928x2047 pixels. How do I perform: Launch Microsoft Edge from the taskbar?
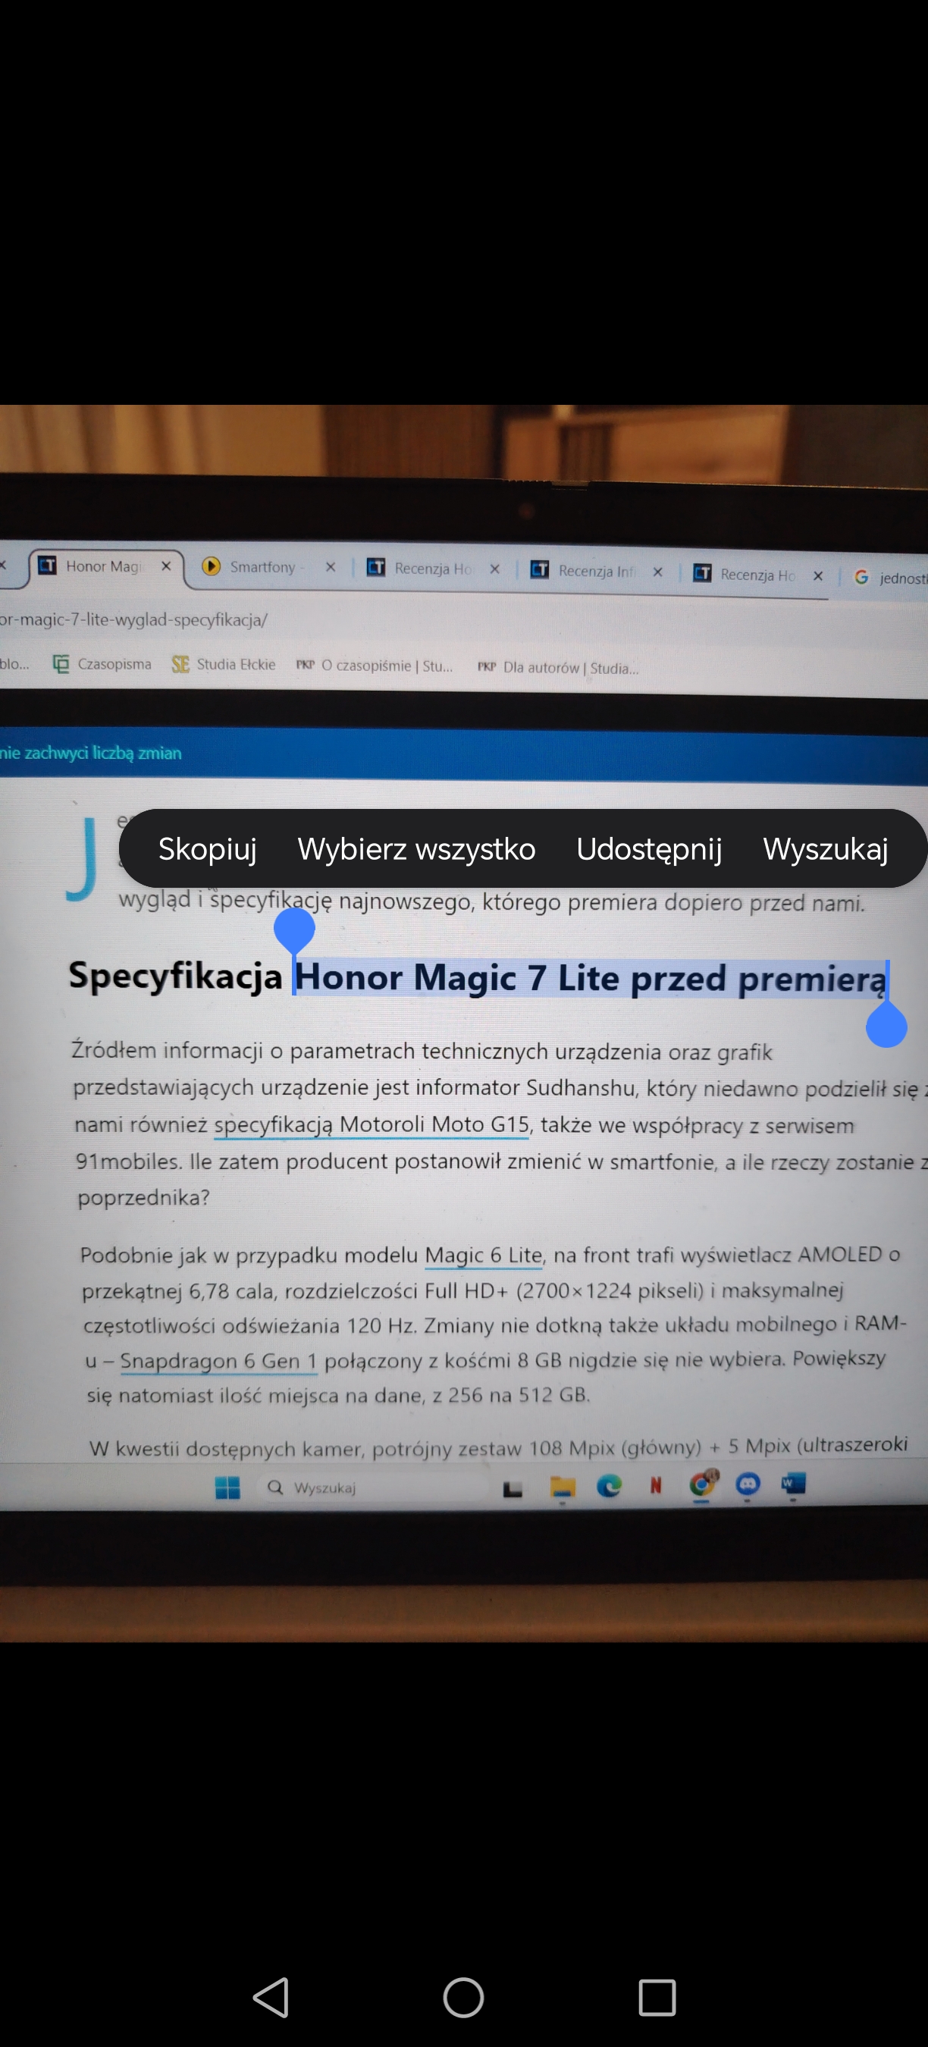point(610,1486)
